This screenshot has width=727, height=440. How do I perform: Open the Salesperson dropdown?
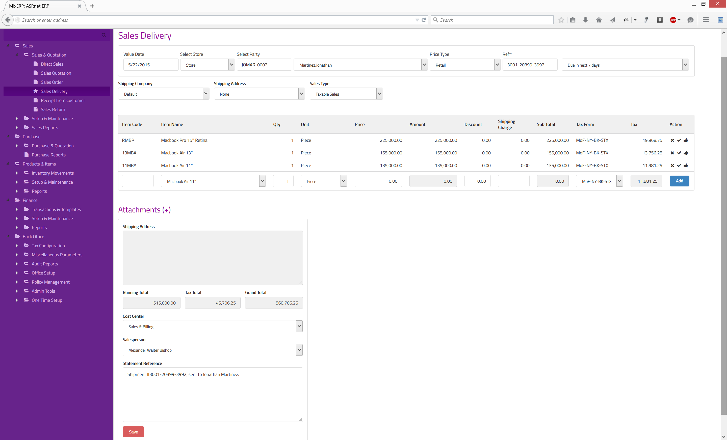(x=213, y=350)
